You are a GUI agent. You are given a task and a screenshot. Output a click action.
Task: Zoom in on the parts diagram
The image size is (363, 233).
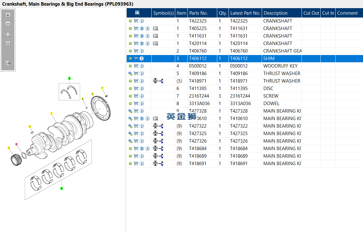pyautogui.click(x=8, y=15)
